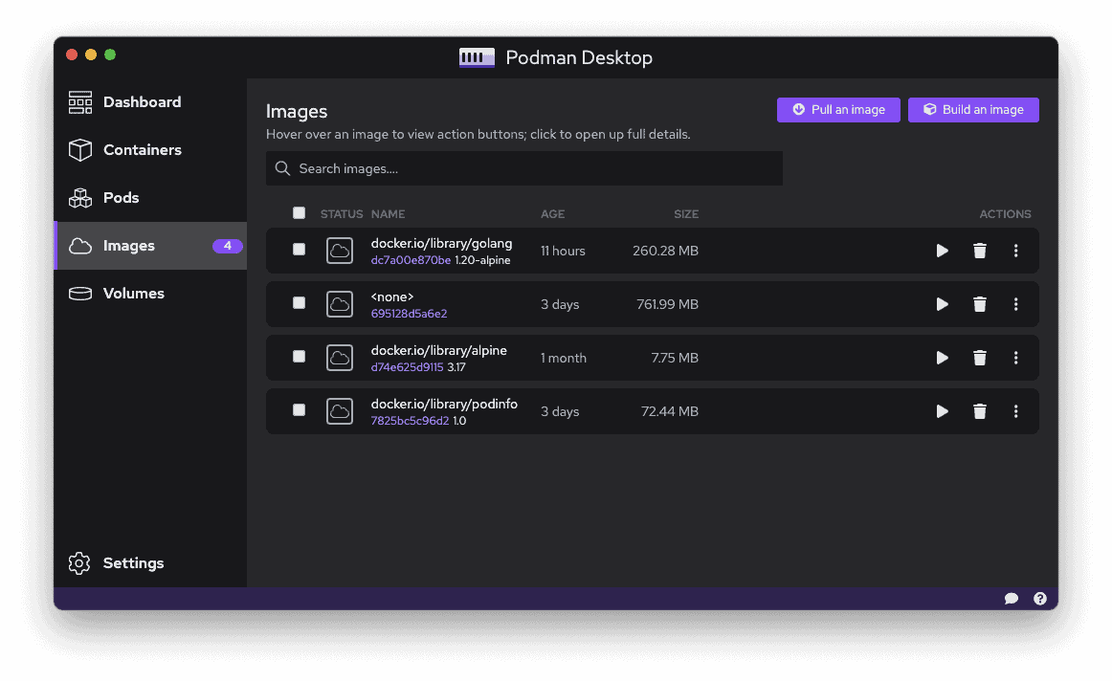
Task: Open more actions for golang image
Action: 1015,251
